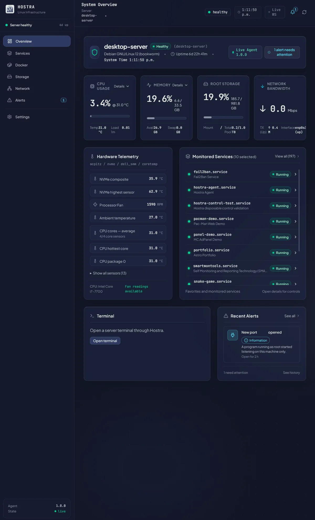
Task: Click the Monitored Services layers icon
Action: (x=188, y=156)
